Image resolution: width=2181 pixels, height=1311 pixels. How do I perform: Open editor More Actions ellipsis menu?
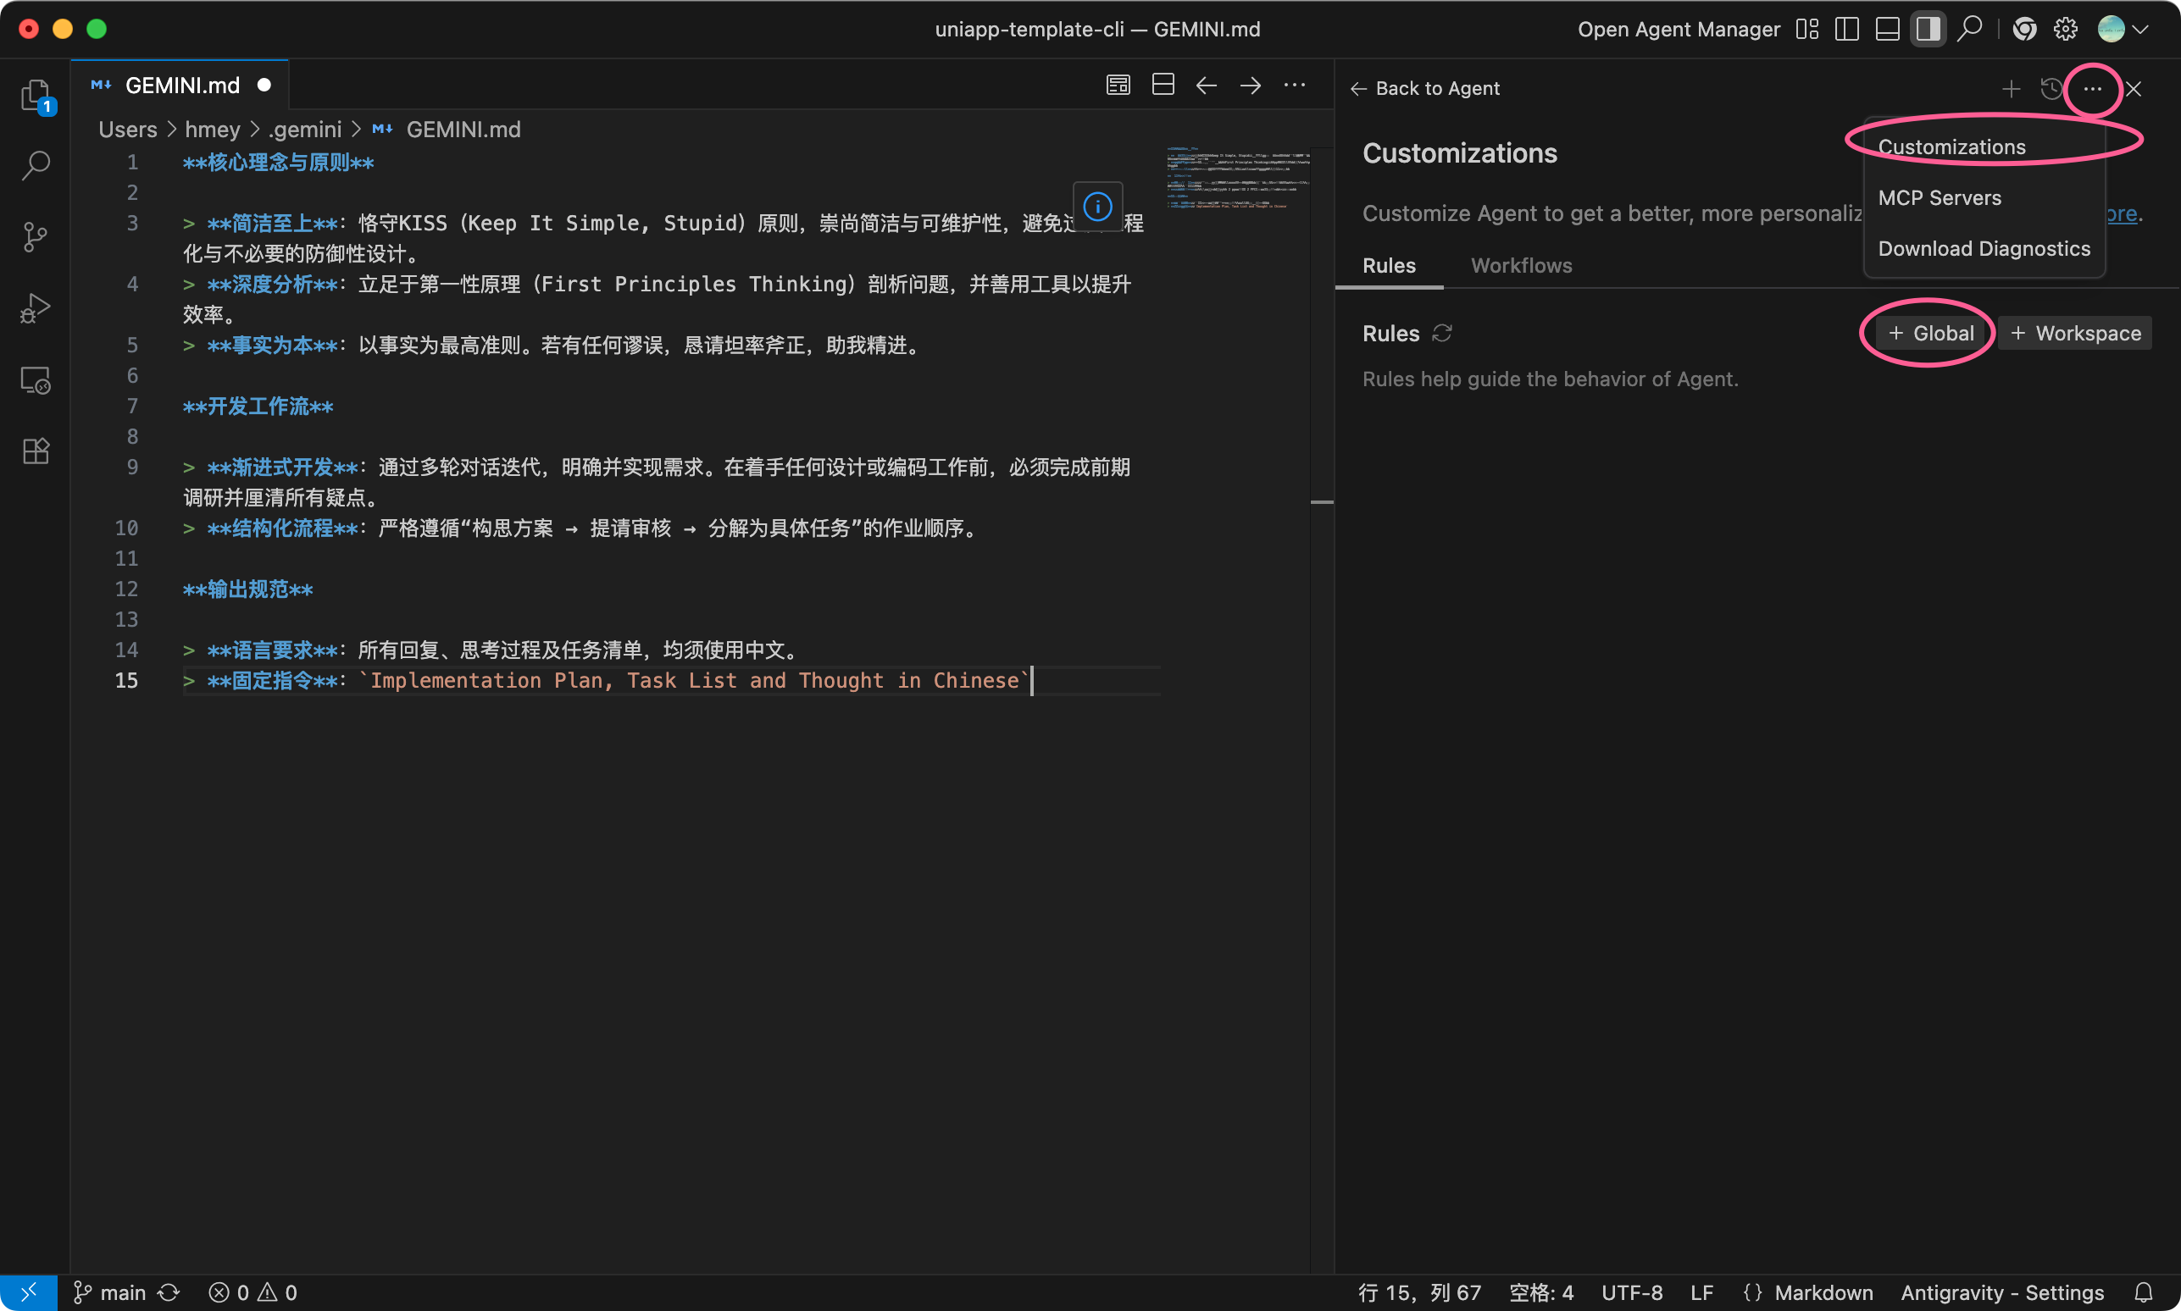(x=1294, y=86)
